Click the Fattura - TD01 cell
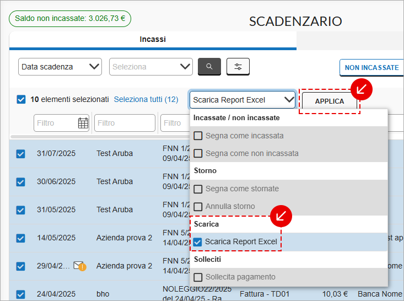This screenshot has width=404, height=301. click(x=265, y=294)
